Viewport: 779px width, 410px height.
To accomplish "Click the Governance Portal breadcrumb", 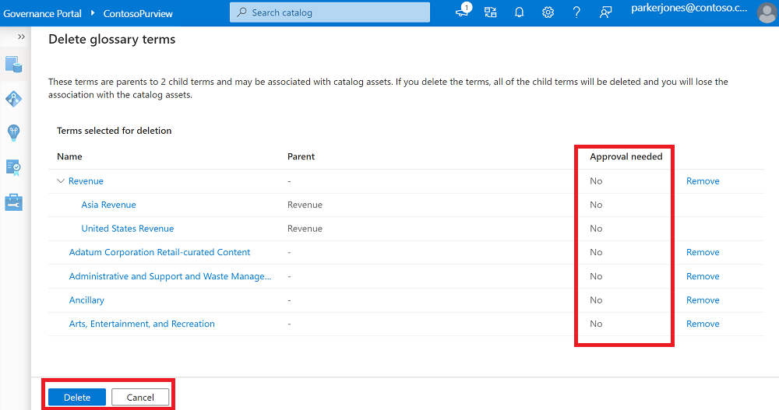I will pyautogui.click(x=42, y=13).
